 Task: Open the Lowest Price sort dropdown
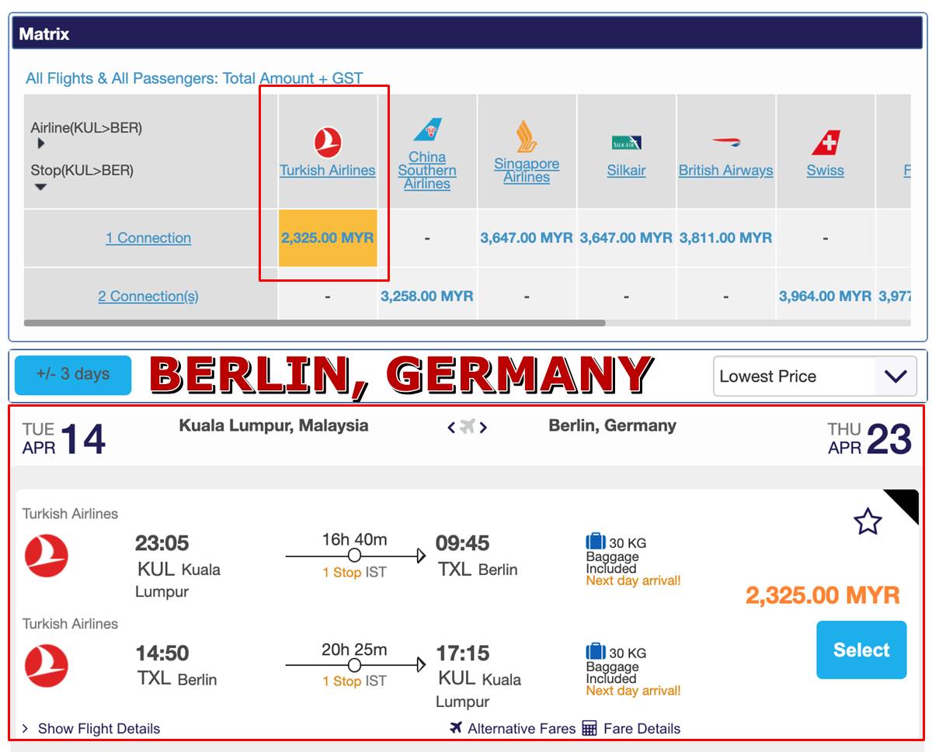tap(815, 376)
